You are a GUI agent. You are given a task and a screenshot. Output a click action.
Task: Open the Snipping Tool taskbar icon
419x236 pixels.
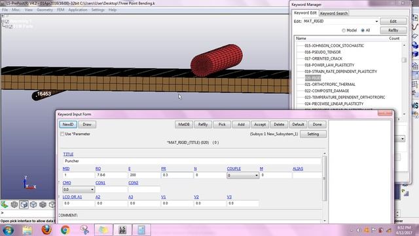coord(84,230)
